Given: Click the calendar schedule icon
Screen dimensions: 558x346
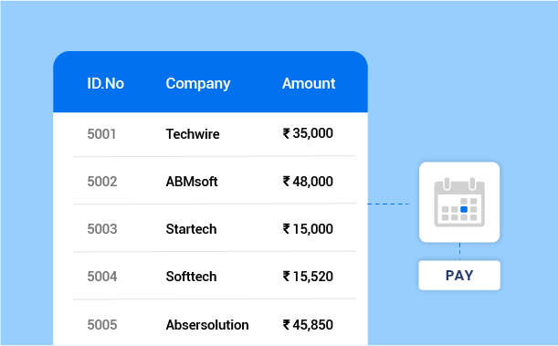Looking at the screenshot, I should pyautogui.click(x=459, y=202).
